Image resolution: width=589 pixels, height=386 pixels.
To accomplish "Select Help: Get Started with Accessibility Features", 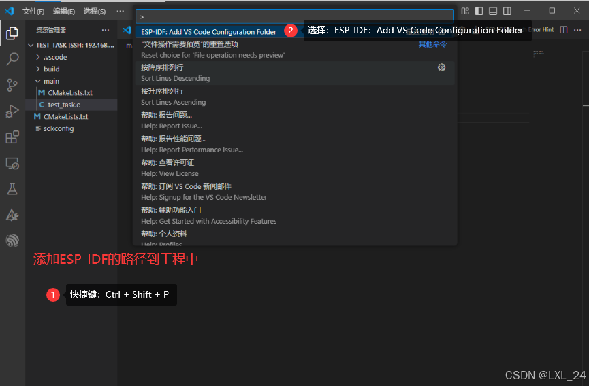I will [295, 215].
